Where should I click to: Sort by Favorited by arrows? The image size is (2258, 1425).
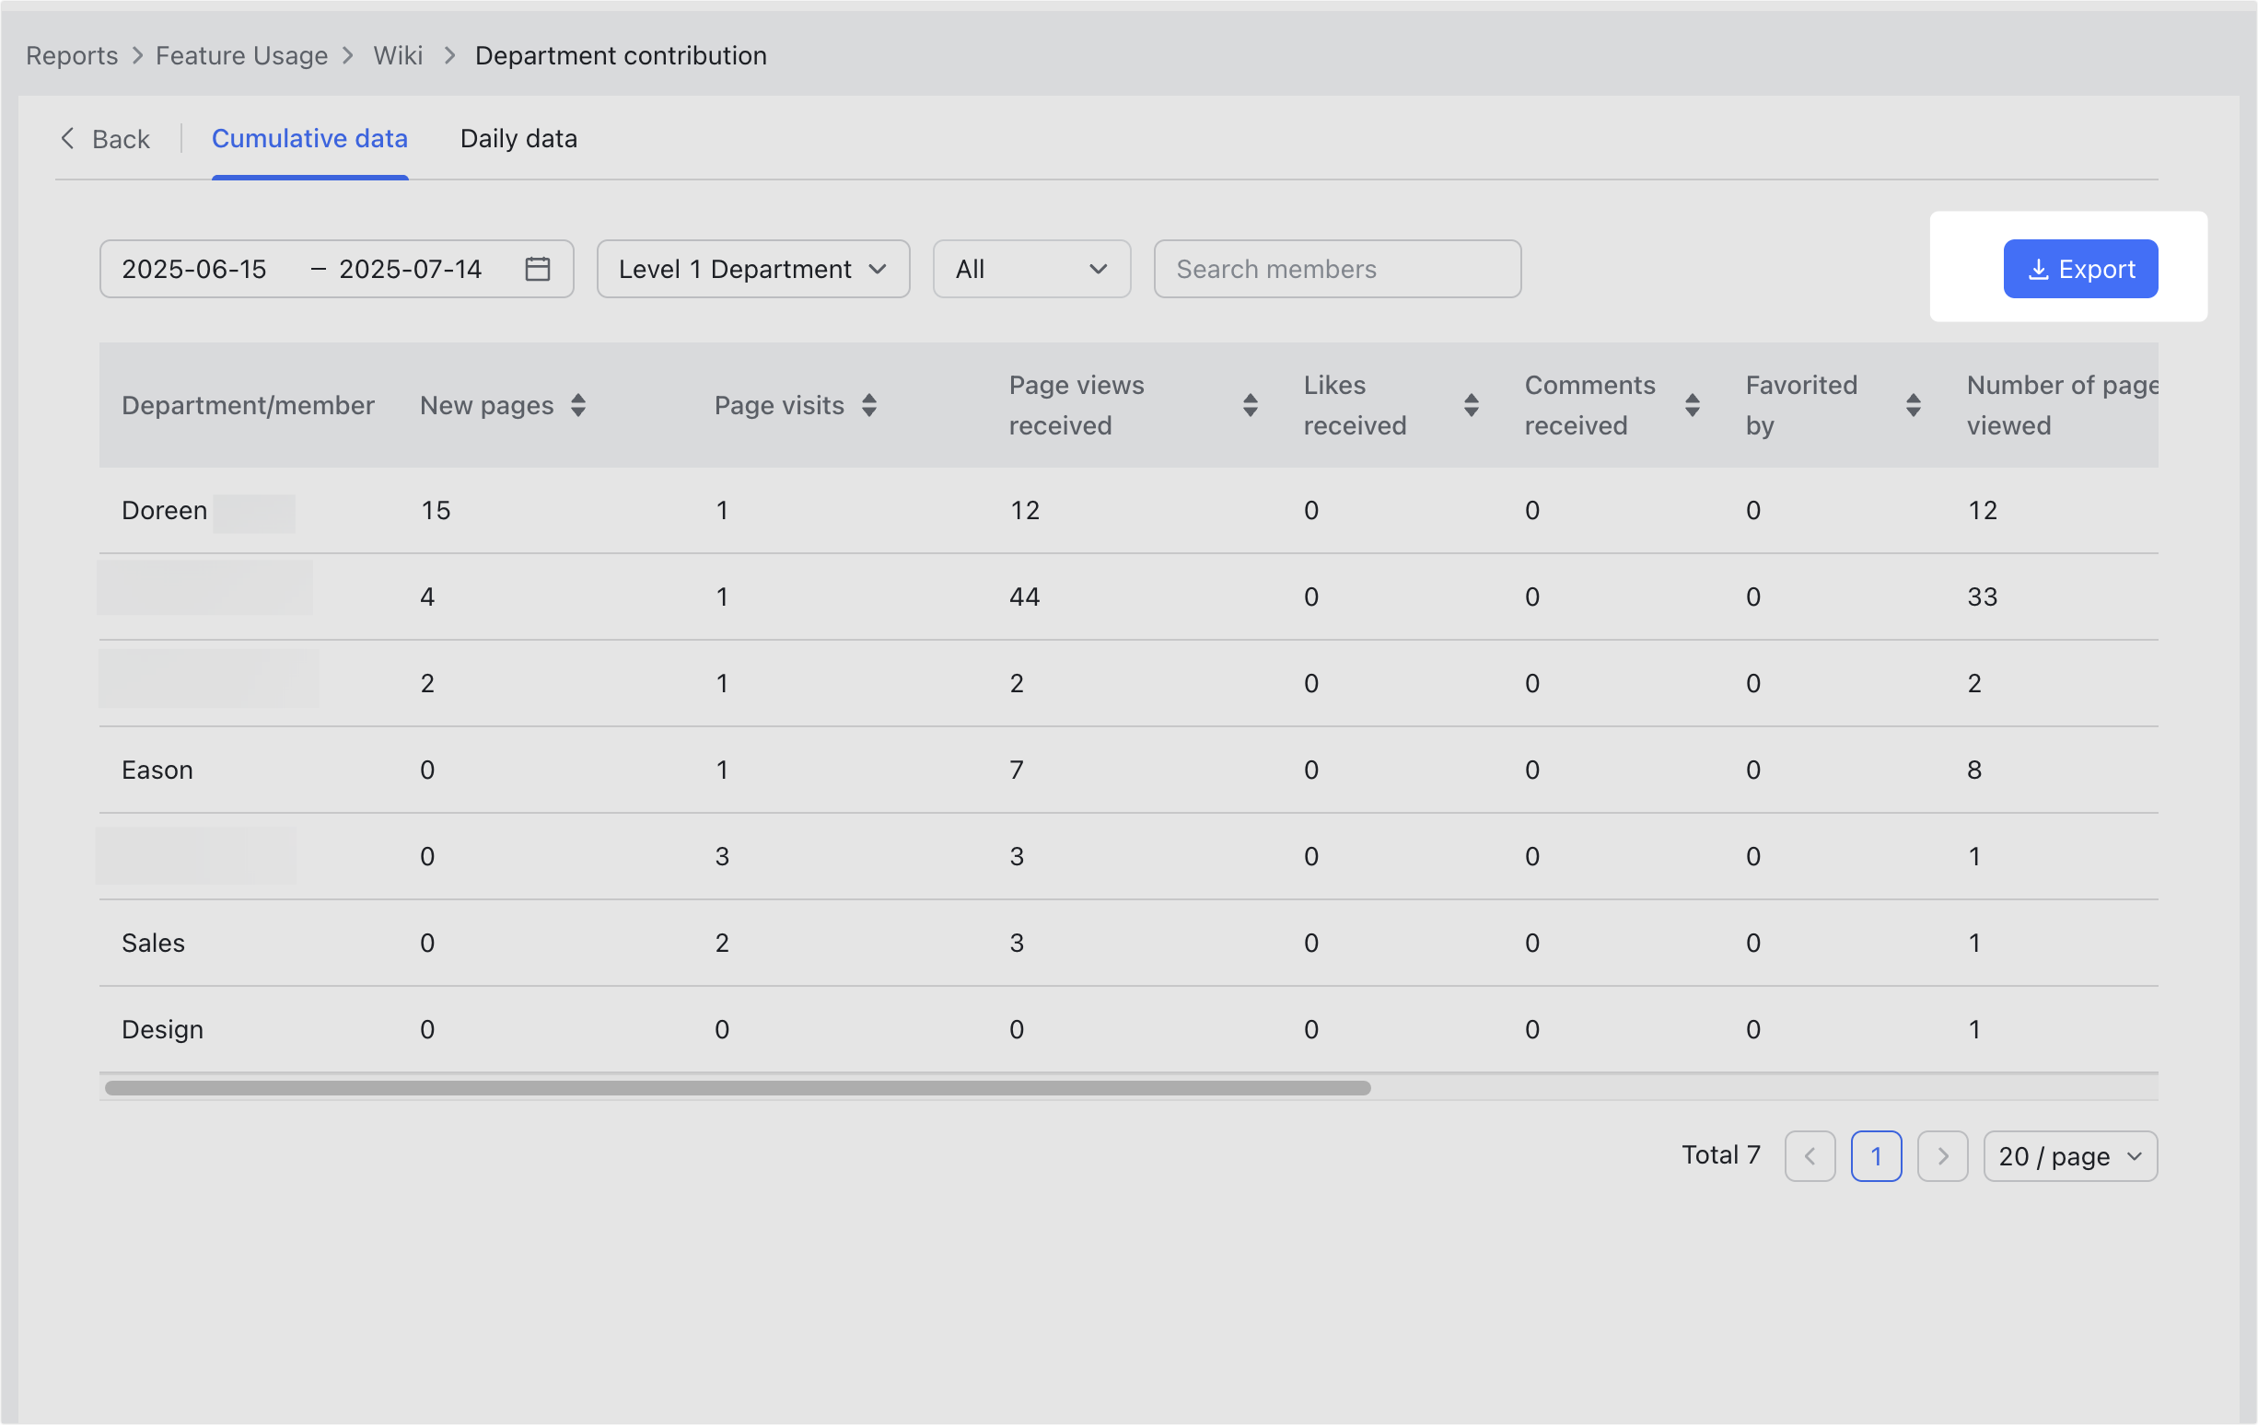click(x=1914, y=405)
